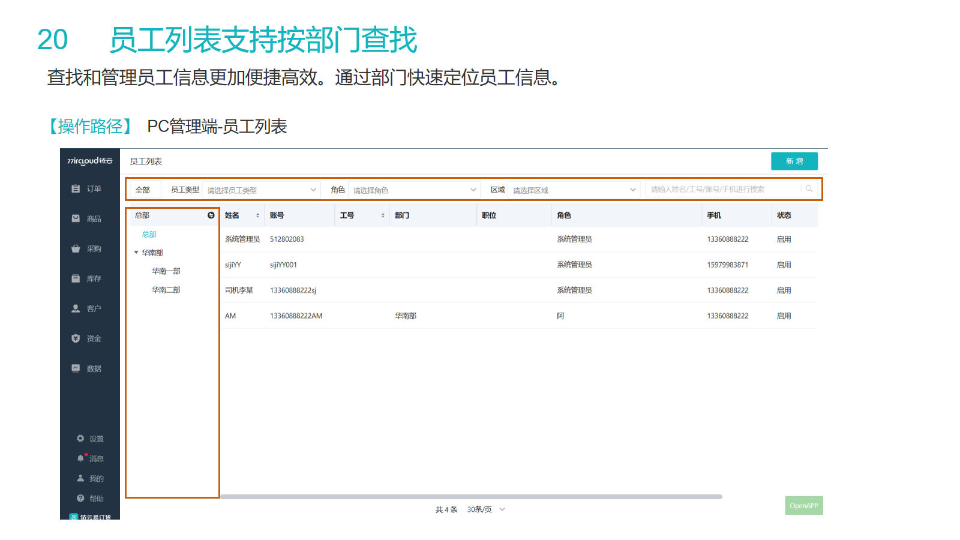This screenshot has width=960, height=540.
Task: Click the 7ircloud 铱云 logo
Action: pyautogui.click(x=90, y=161)
